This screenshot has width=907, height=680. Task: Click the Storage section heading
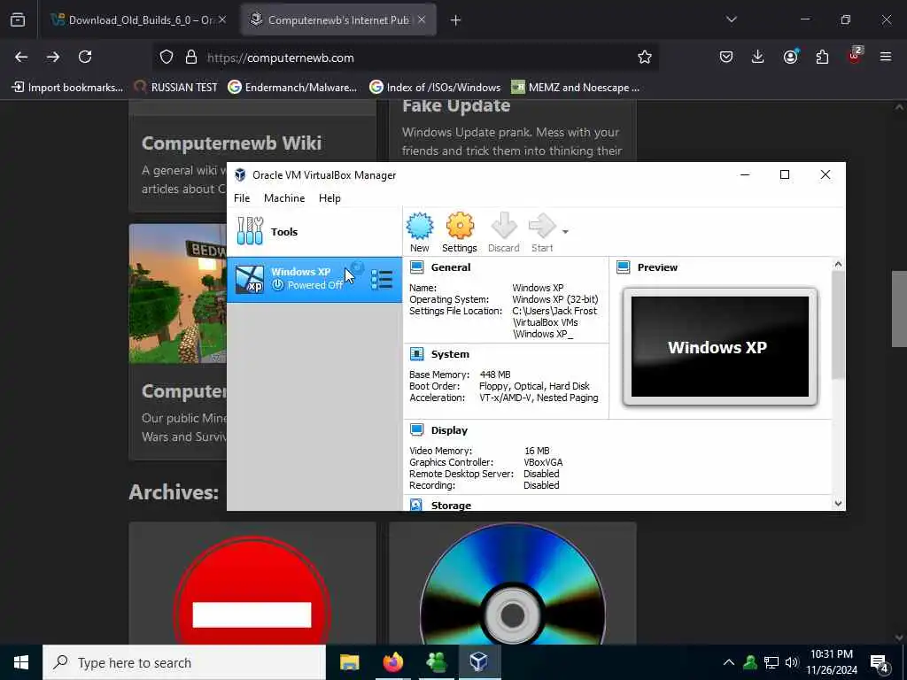451,506
